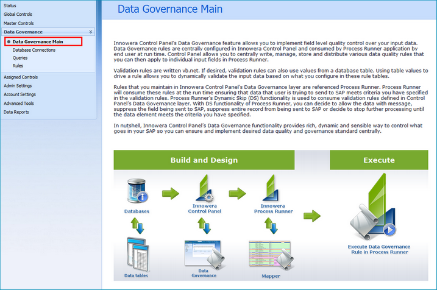
Task: Open Advanced Tools in sidebar
Action: click(x=19, y=104)
